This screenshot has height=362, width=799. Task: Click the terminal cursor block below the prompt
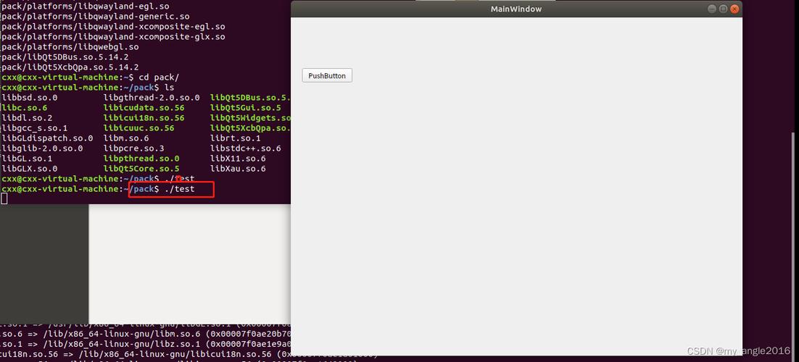click(x=4, y=198)
